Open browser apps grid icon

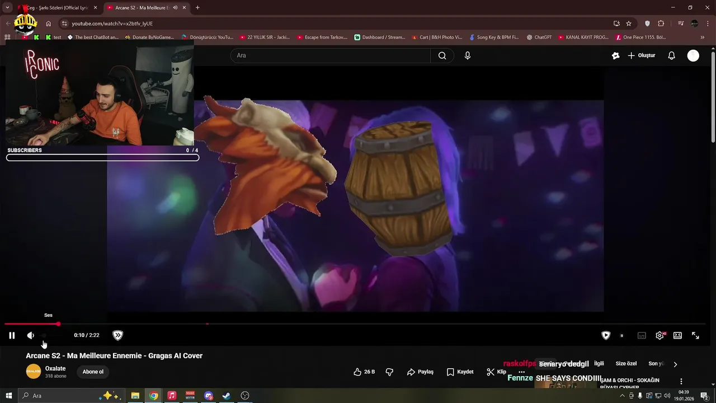pos(7,38)
